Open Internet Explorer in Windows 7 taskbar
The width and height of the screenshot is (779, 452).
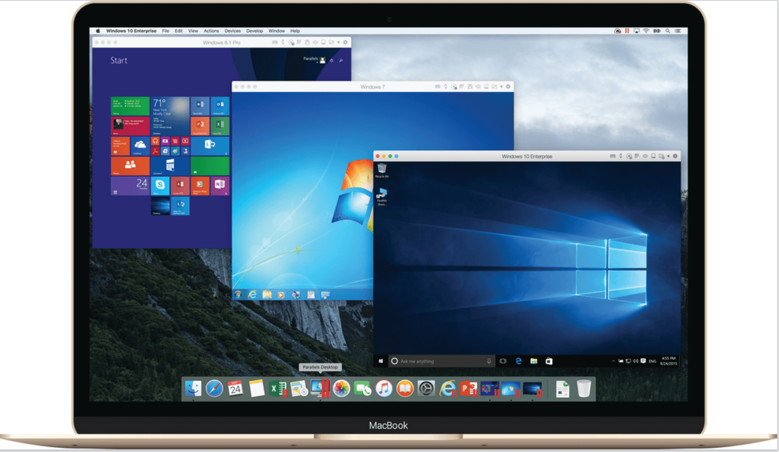(252, 295)
